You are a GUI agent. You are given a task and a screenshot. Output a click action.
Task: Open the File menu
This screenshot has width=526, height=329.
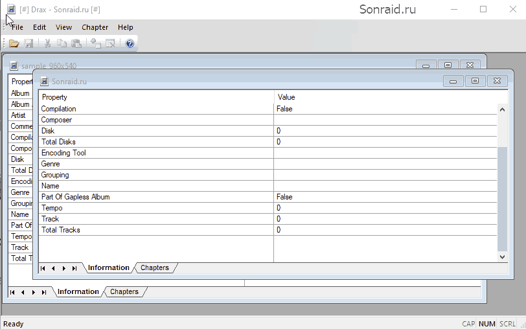pyautogui.click(x=17, y=27)
